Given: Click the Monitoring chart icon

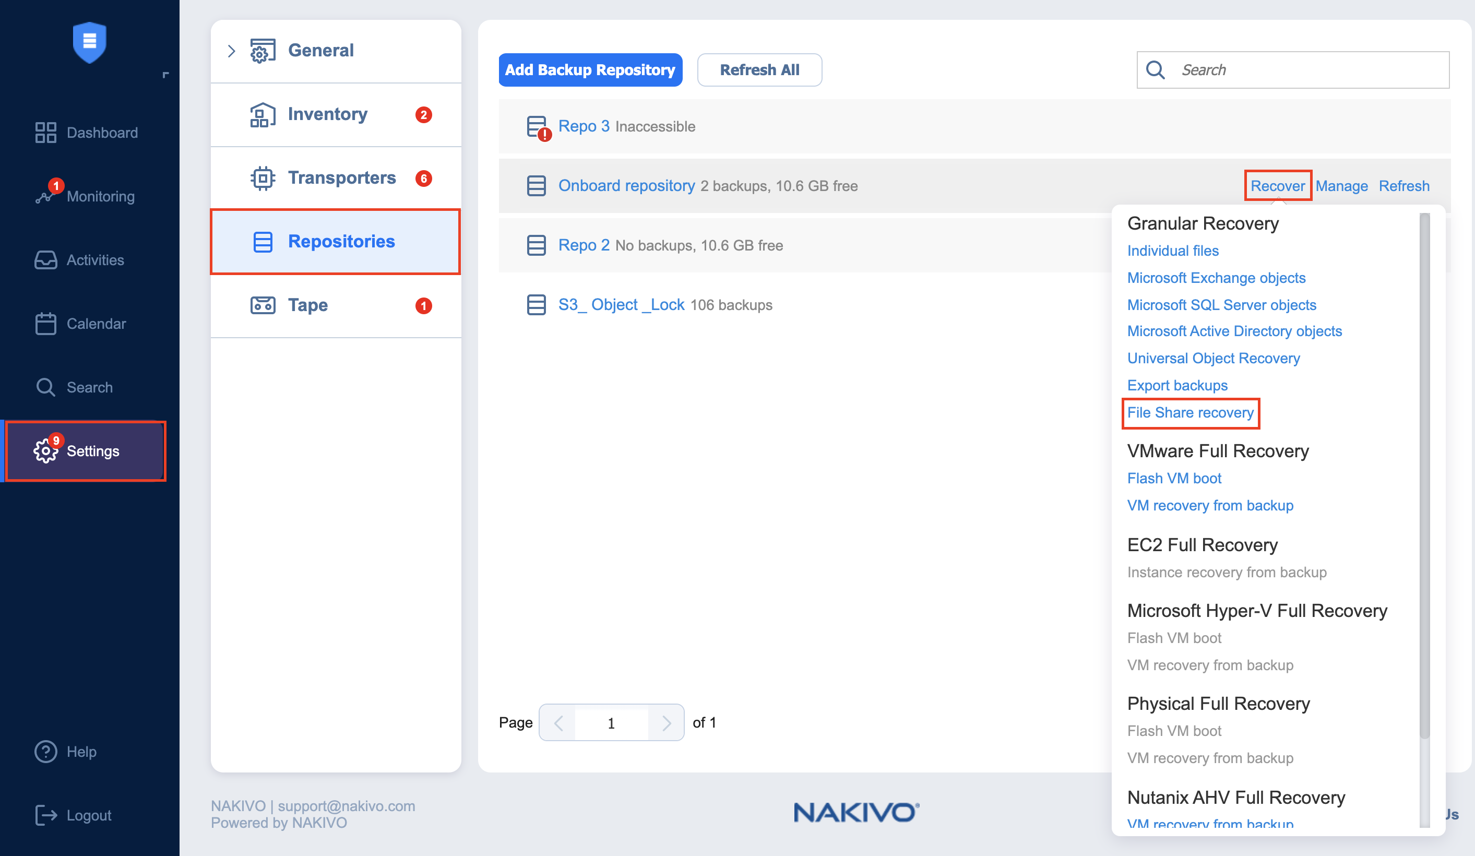Looking at the screenshot, I should tap(44, 197).
